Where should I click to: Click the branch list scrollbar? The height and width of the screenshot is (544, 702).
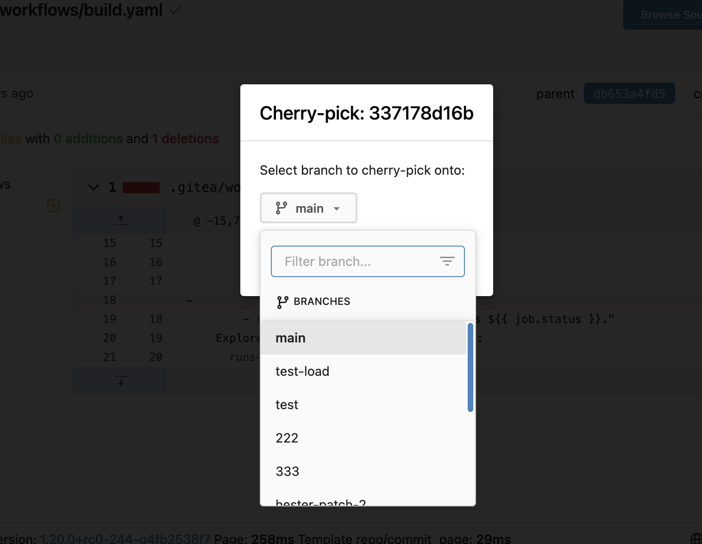point(470,367)
